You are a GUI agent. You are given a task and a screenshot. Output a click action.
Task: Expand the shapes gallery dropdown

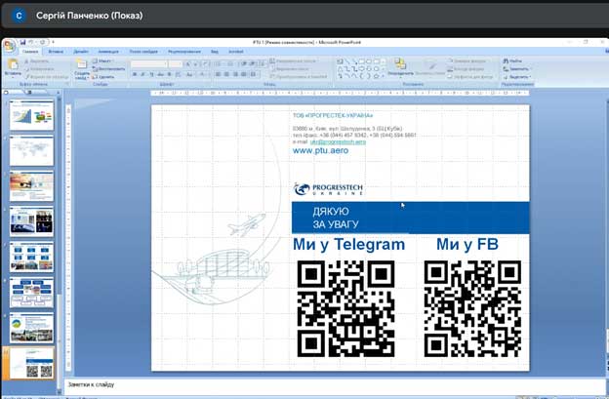[x=384, y=76]
